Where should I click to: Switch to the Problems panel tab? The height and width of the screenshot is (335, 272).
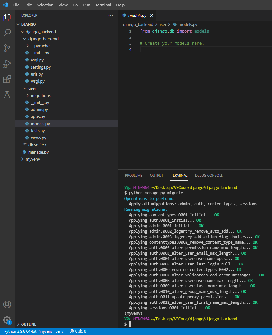coord(133,175)
